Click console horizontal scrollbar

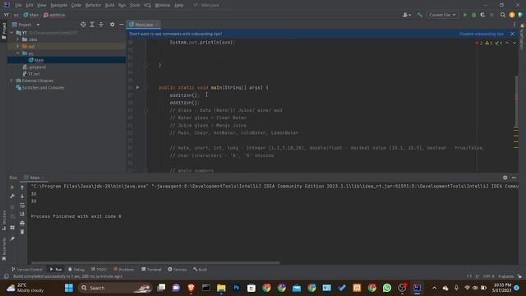click(155, 263)
